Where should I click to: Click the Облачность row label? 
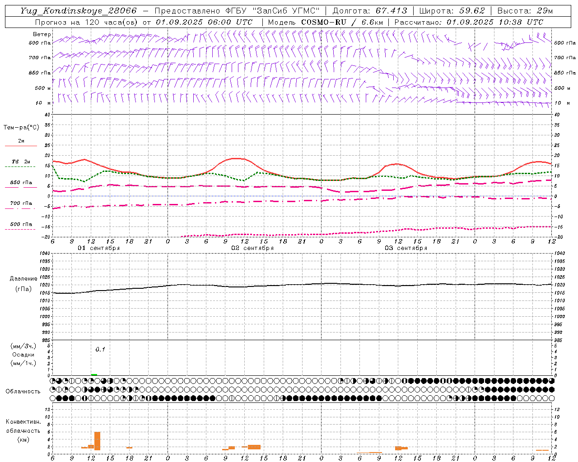tap(23, 391)
